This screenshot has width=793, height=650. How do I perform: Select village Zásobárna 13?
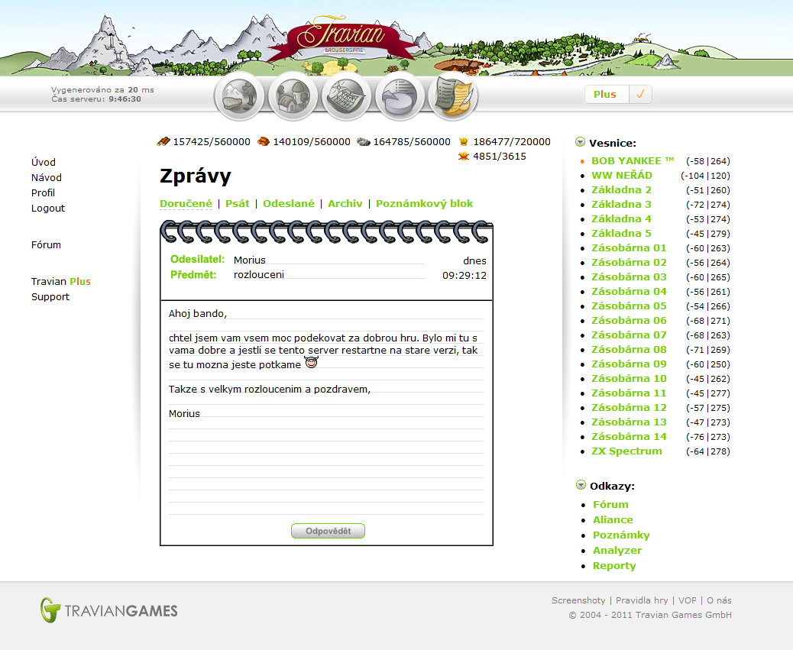630,422
